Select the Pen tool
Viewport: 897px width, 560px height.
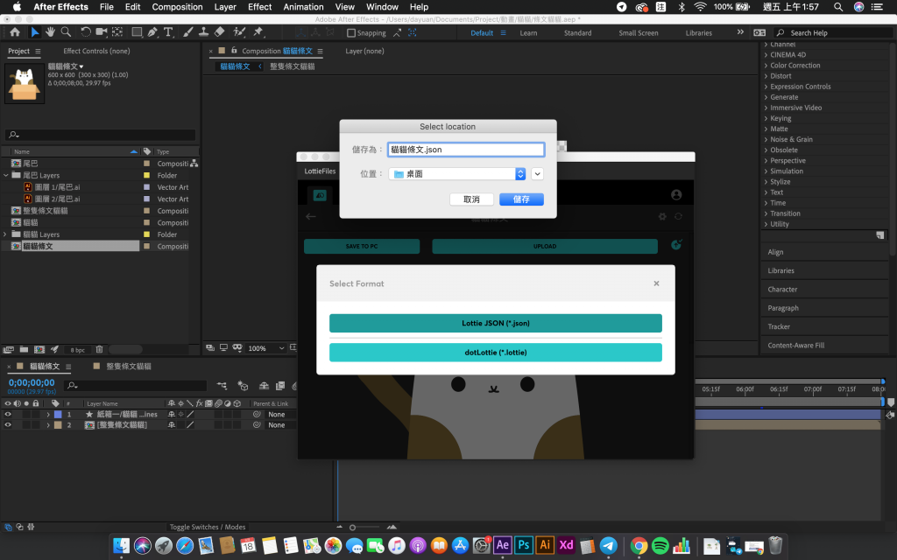(152, 32)
